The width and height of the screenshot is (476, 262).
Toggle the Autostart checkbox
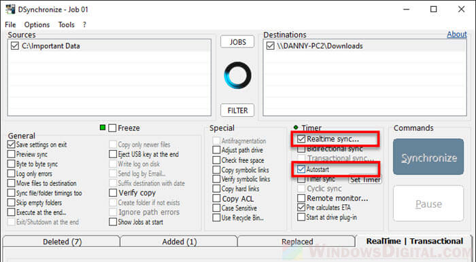[301, 169]
